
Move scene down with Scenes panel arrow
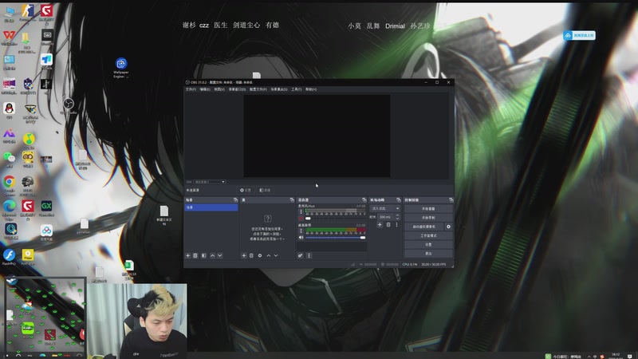click(x=220, y=255)
